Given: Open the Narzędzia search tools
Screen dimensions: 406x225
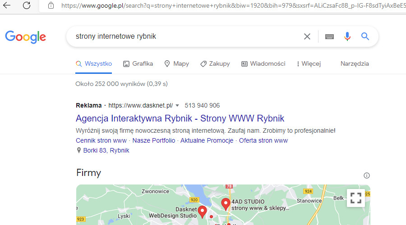Looking at the screenshot, I should (355, 64).
